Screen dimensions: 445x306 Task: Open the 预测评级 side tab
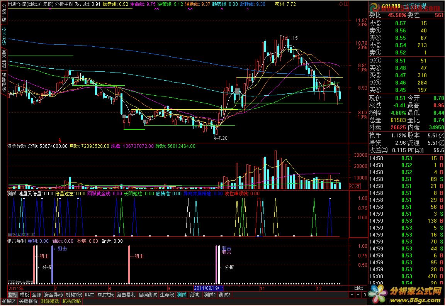point(4,82)
